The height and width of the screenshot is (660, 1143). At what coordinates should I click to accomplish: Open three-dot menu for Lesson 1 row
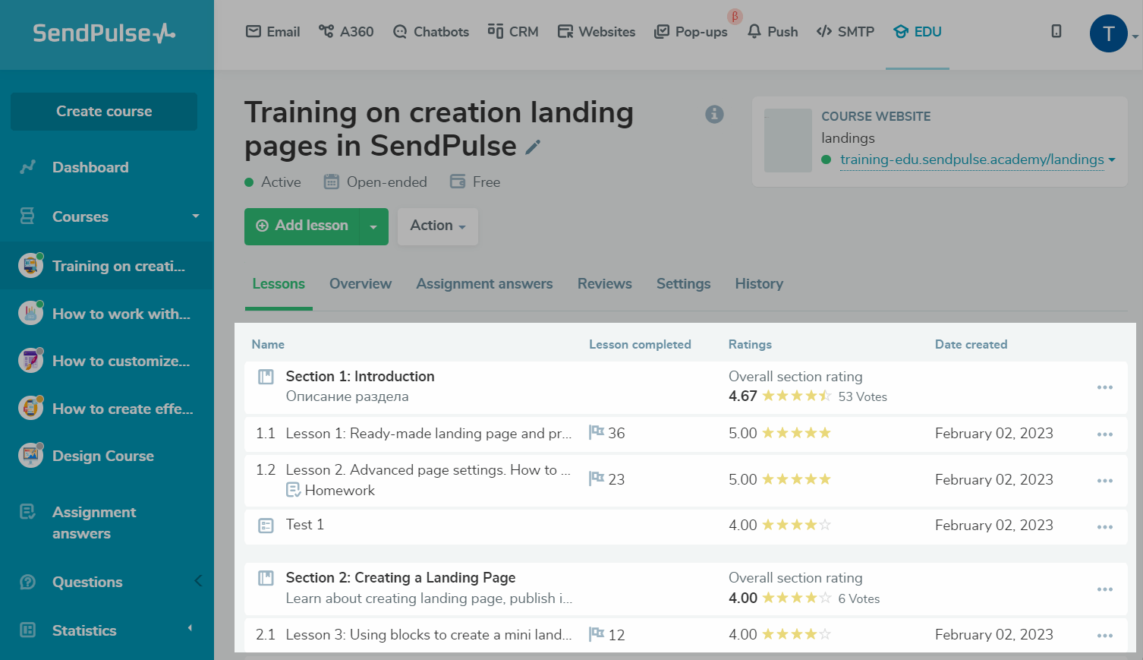pos(1104,434)
